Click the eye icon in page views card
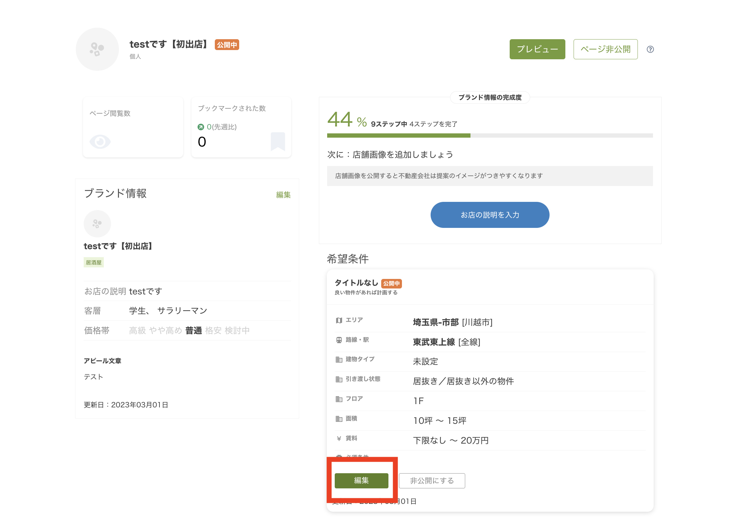Image resolution: width=738 pixels, height=519 pixels. (100, 142)
